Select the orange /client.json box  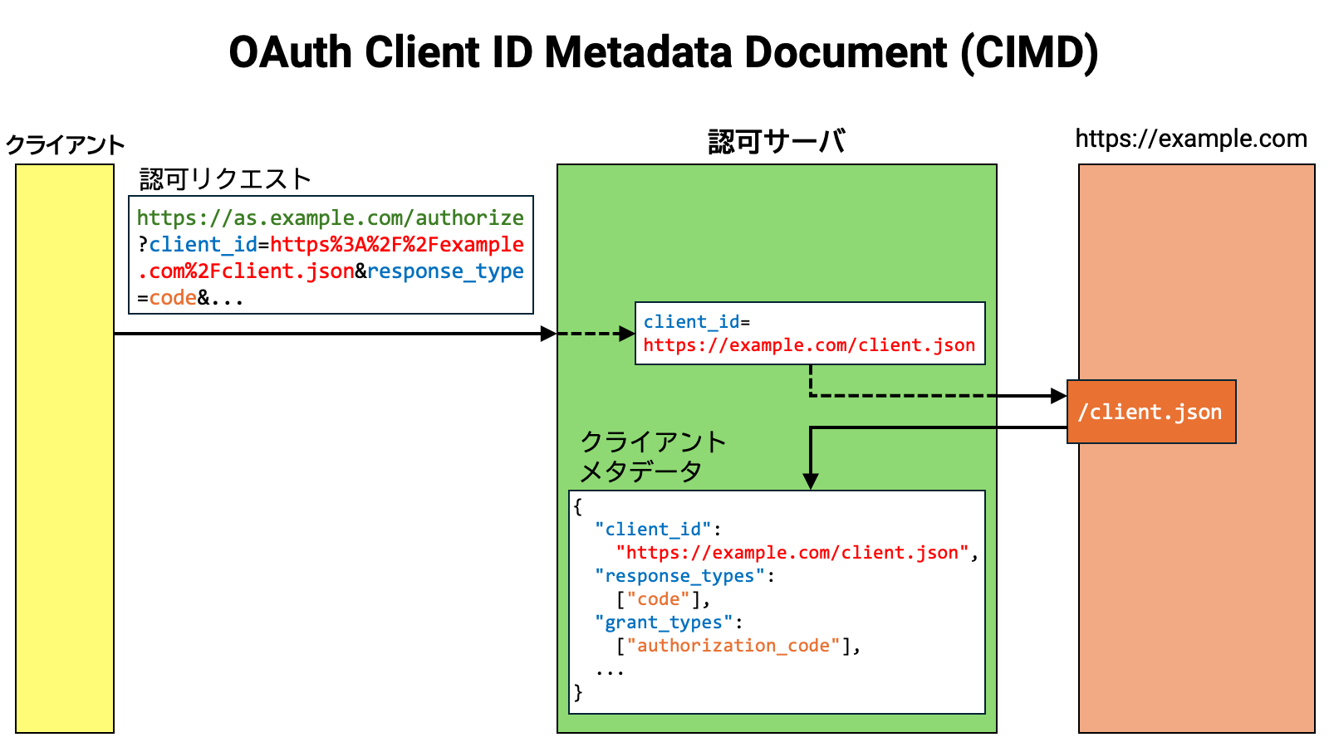click(1150, 412)
